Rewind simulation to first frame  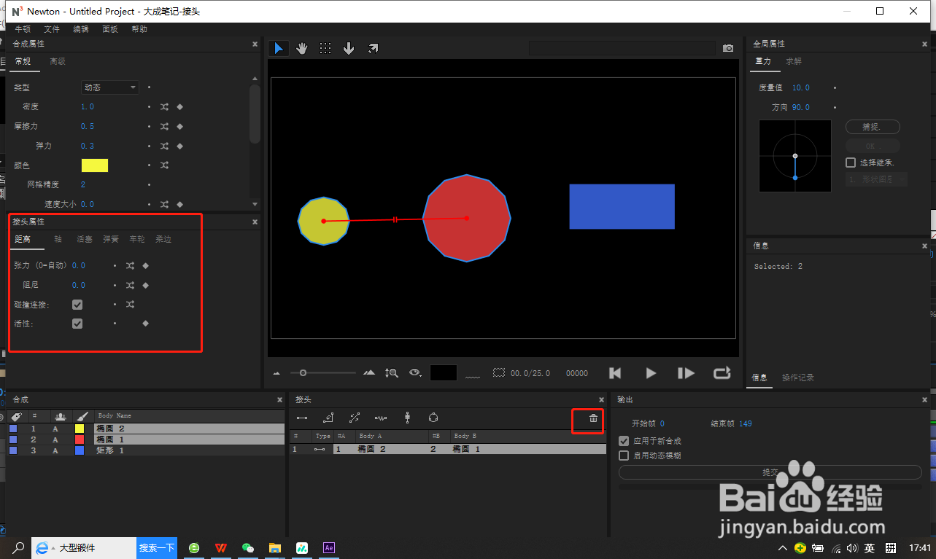click(615, 373)
